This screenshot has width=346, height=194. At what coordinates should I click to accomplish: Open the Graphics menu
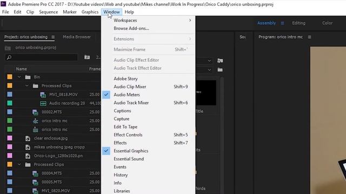90,12
